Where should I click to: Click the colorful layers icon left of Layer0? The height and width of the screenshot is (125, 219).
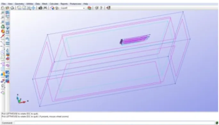point(53,8)
